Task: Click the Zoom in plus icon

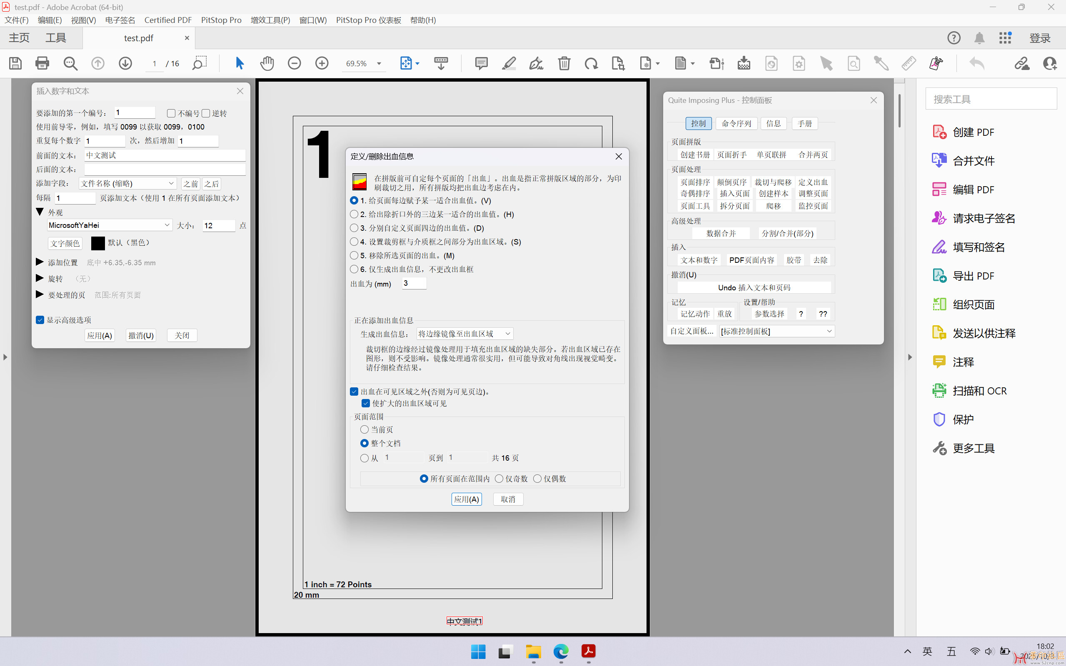Action: pos(322,63)
